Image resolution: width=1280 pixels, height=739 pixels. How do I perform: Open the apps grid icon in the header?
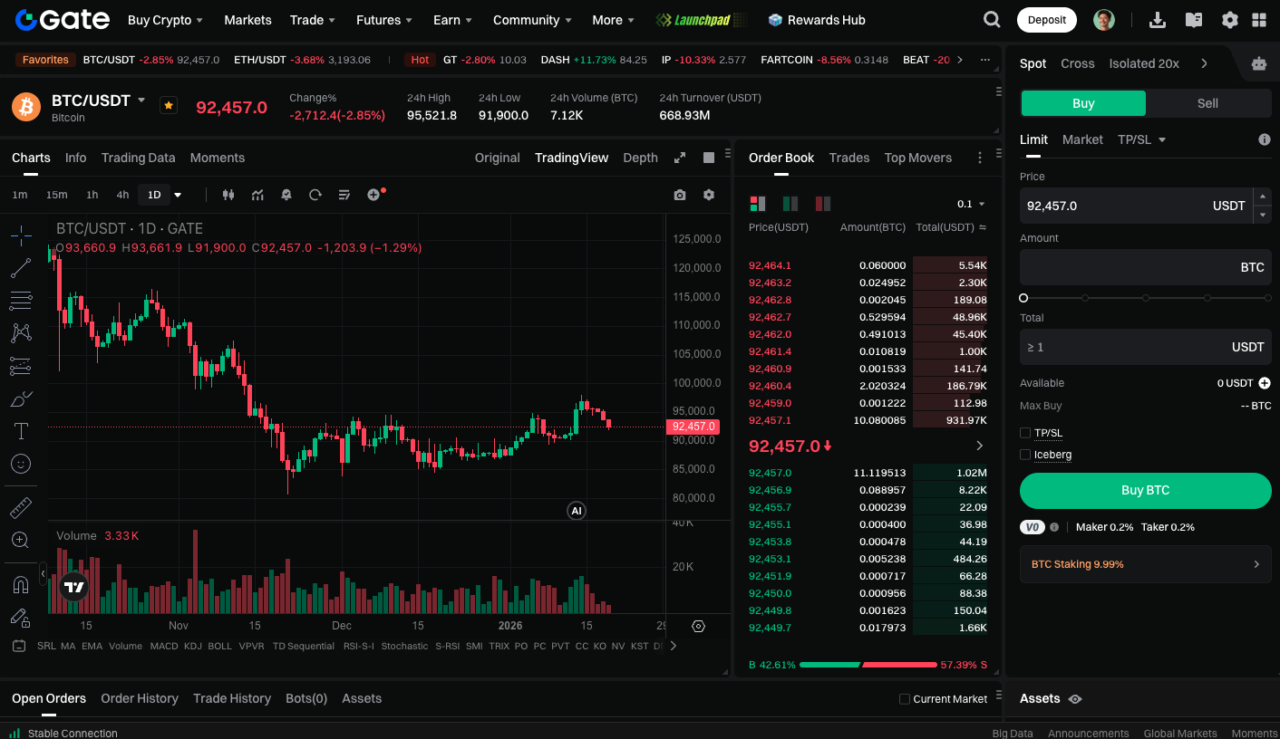point(1259,20)
